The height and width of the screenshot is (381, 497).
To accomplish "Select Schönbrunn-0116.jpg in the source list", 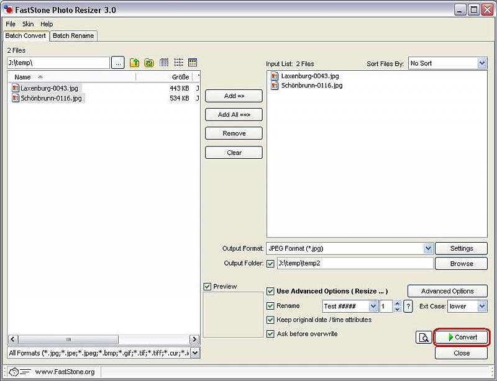I will click(51, 98).
